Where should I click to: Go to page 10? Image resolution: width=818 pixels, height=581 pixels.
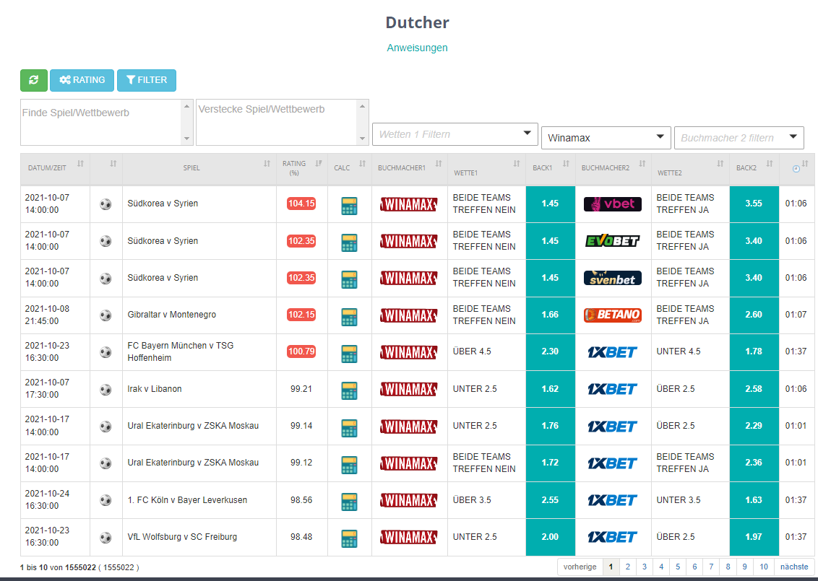(763, 567)
